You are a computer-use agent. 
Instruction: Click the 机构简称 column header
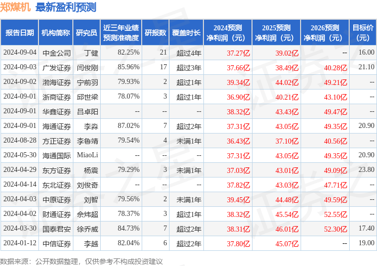pos(56,33)
